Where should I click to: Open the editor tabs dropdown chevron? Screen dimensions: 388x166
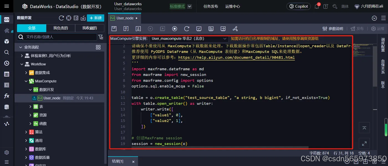pos(374,18)
